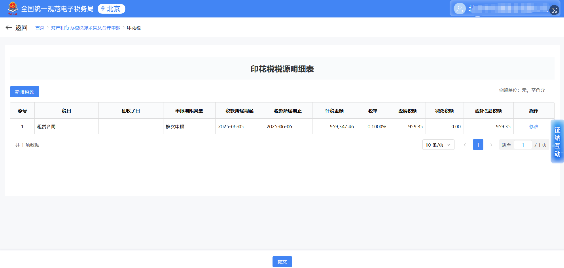
Task: Click the dark fullscreen capture icon
Action: click(555, 10)
